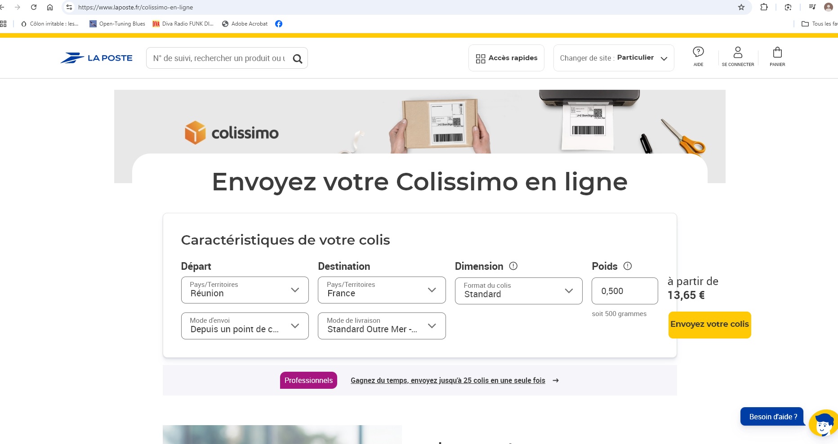838x444 pixels.
Task: Click the Dimension info icon
Action: [x=513, y=266]
